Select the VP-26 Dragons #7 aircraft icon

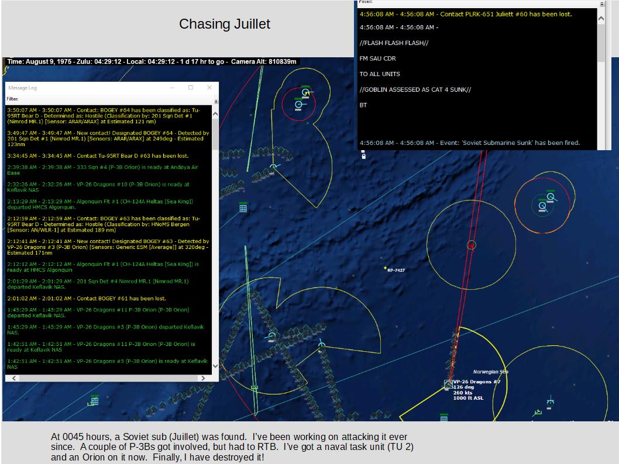coord(448,384)
